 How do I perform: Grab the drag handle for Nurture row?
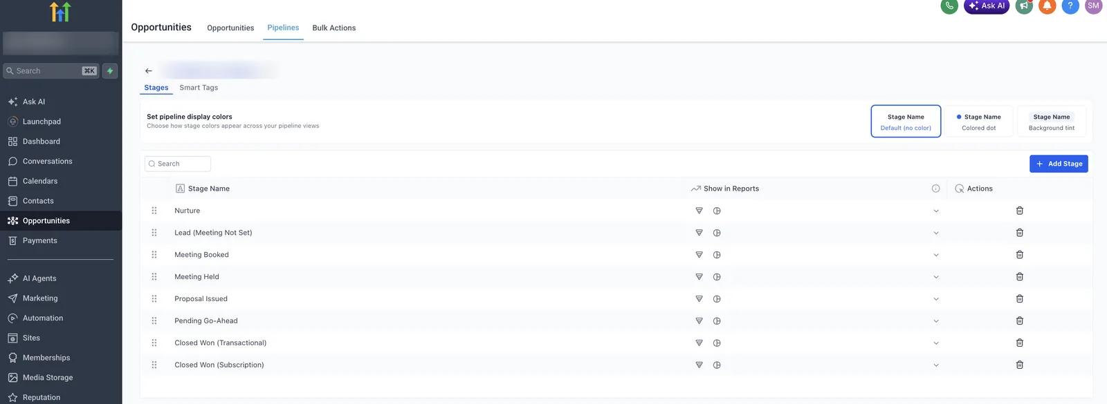pyautogui.click(x=154, y=211)
